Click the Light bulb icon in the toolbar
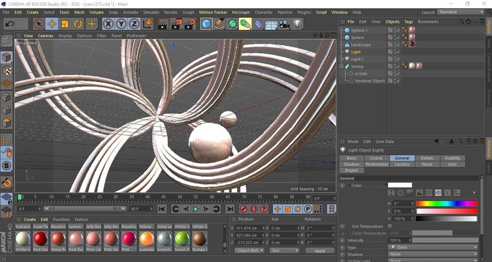 click(x=297, y=24)
